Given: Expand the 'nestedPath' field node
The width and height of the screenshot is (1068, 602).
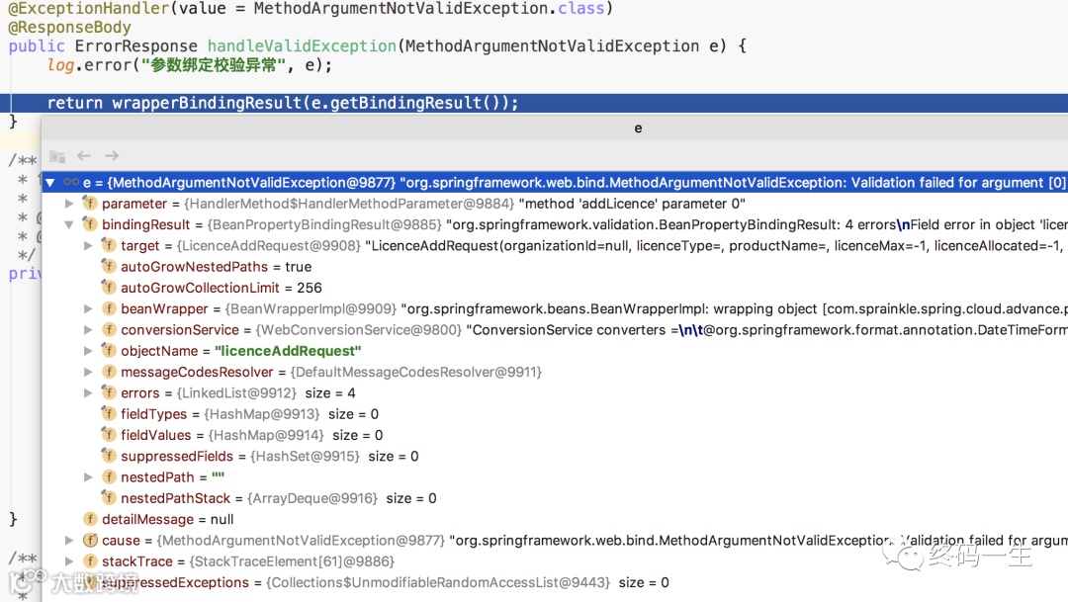Looking at the screenshot, I should (88, 477).
